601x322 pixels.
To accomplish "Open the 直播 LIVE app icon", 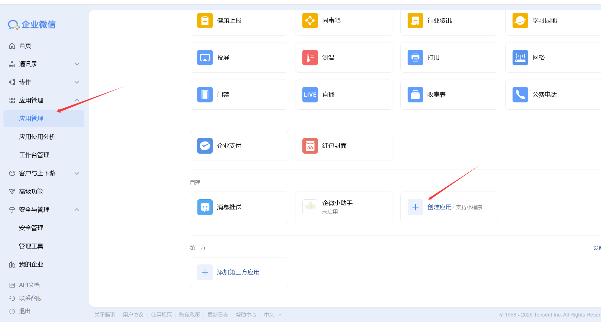I will tap(310, 95).
